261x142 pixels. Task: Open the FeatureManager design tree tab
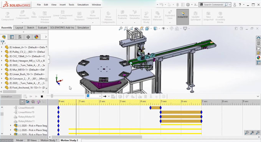pos(4,37)
